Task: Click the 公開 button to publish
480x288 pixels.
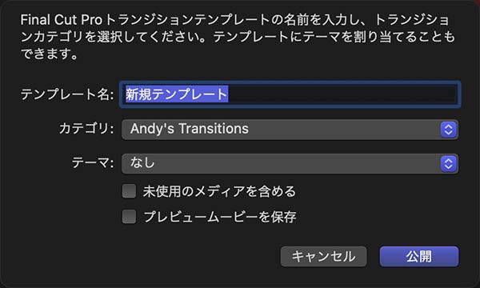Action: pos(419,257)
